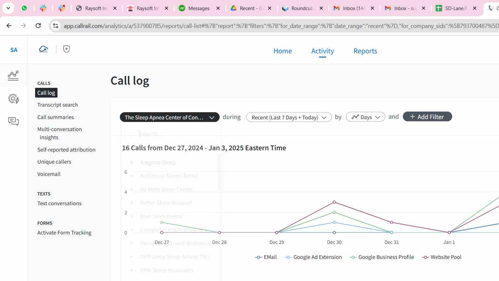Close the Messages tab

pyautogui.click(x=218, y=8)
